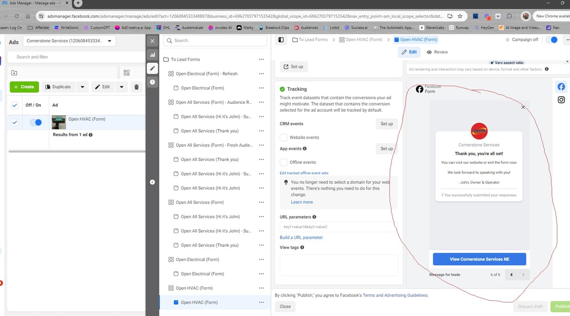Screen dimensions: 570x316
Task: Select the pencil edit icon in sidebar
Action: tap(152, 68)
